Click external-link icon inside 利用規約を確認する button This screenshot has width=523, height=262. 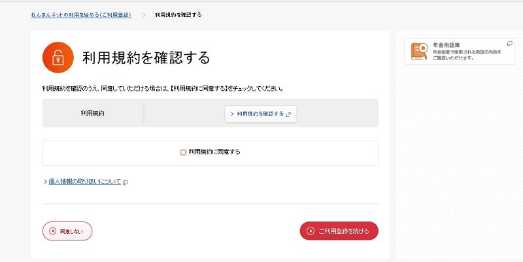click(288, 114)
